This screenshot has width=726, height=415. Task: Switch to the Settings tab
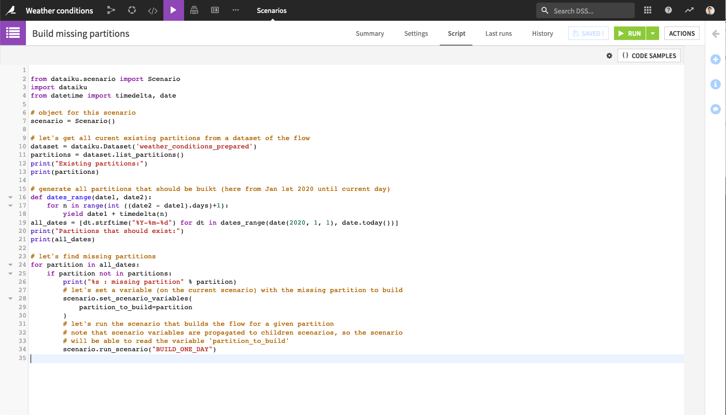[x=416, y=33]
